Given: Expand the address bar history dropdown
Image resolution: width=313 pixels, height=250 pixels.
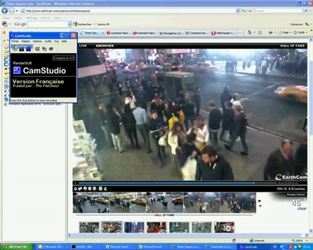Looking at the screenshot, I should pos(238,11).
